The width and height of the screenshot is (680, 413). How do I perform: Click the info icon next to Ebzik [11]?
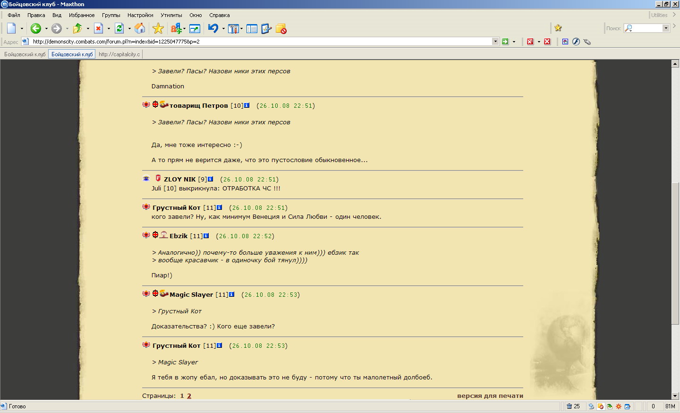(206, 236)
